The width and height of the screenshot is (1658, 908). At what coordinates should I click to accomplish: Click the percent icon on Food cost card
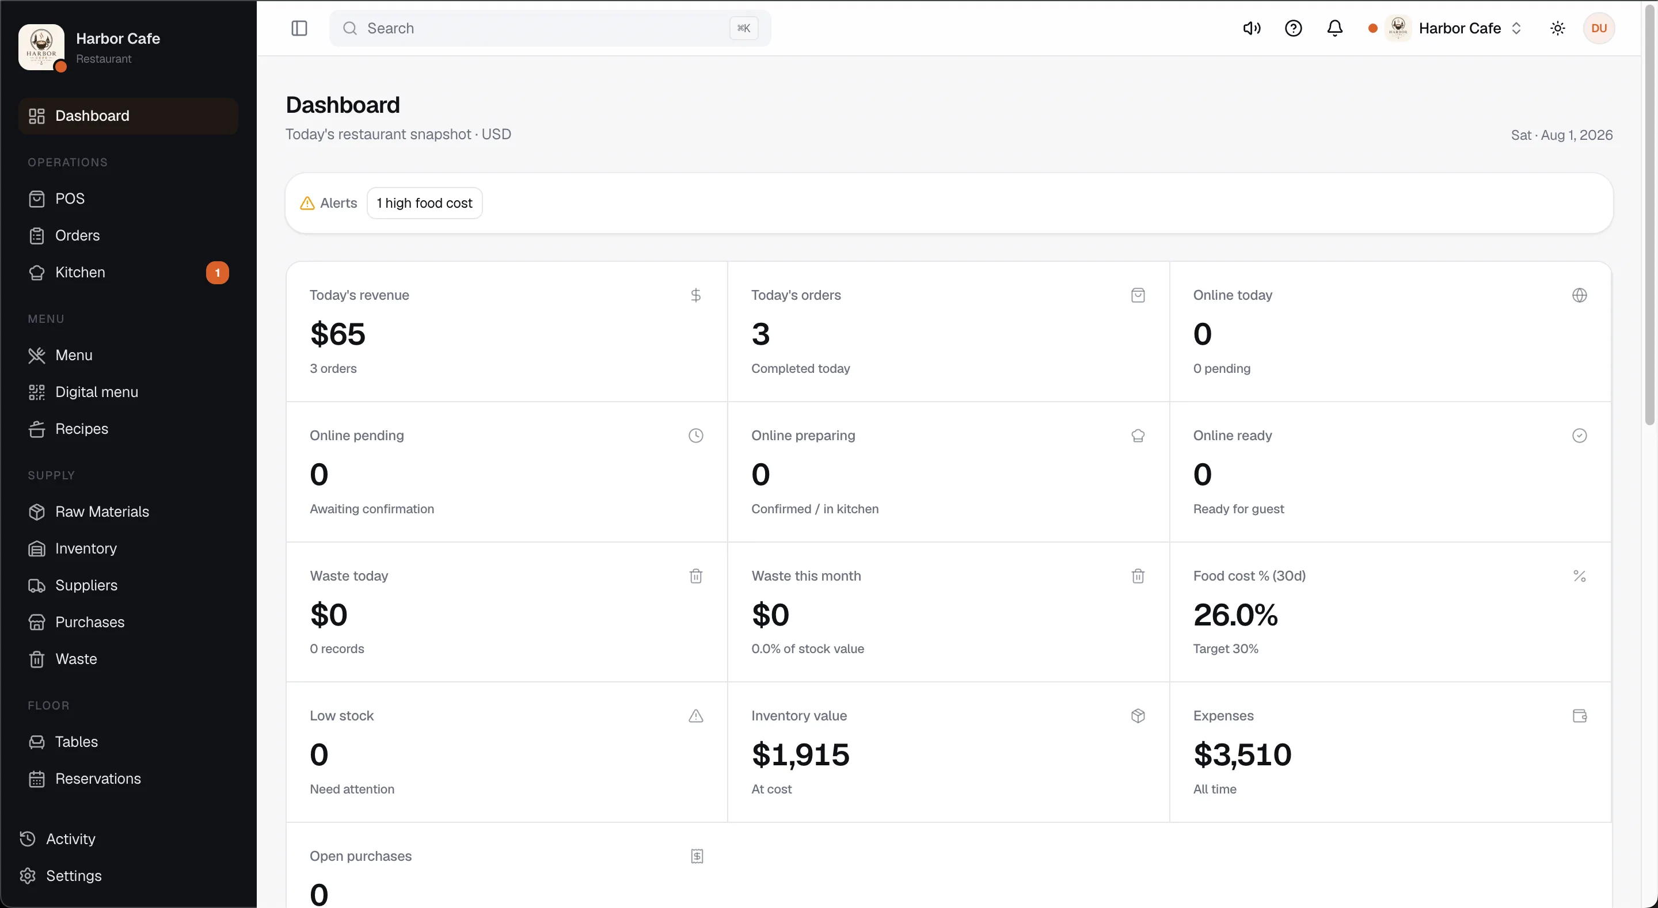pyautogui.click(x=1580, y=576)
